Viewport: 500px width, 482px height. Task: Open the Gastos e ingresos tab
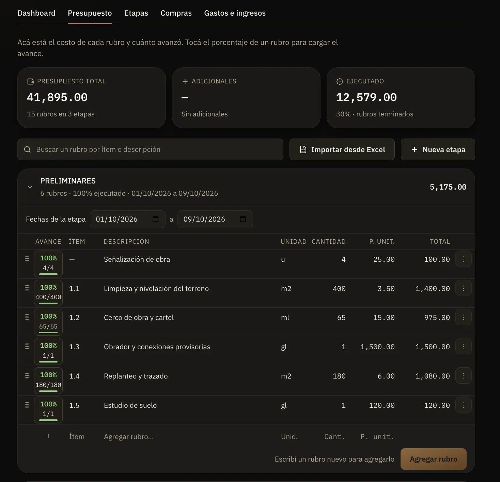coord(235,13)
